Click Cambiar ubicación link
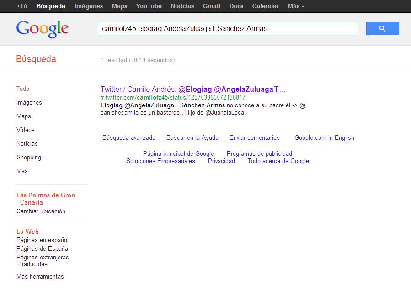The width and height of the screenshot is (411, 295). [41, 211]
